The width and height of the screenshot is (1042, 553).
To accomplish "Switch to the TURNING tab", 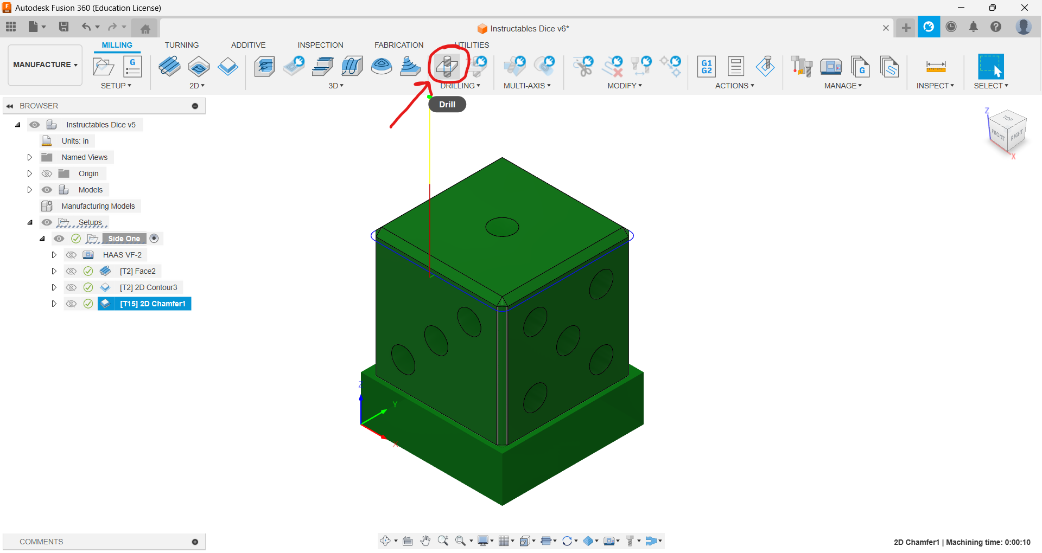I will click(x=182, y=45).
